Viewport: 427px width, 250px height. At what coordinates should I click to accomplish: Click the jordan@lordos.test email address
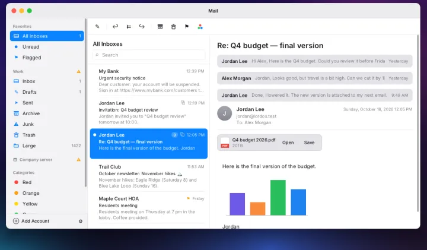pos(256,116)
